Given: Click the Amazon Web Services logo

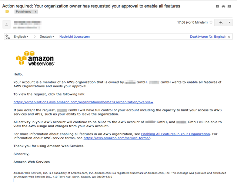Looking at the screenshot, I should (36, 58).
